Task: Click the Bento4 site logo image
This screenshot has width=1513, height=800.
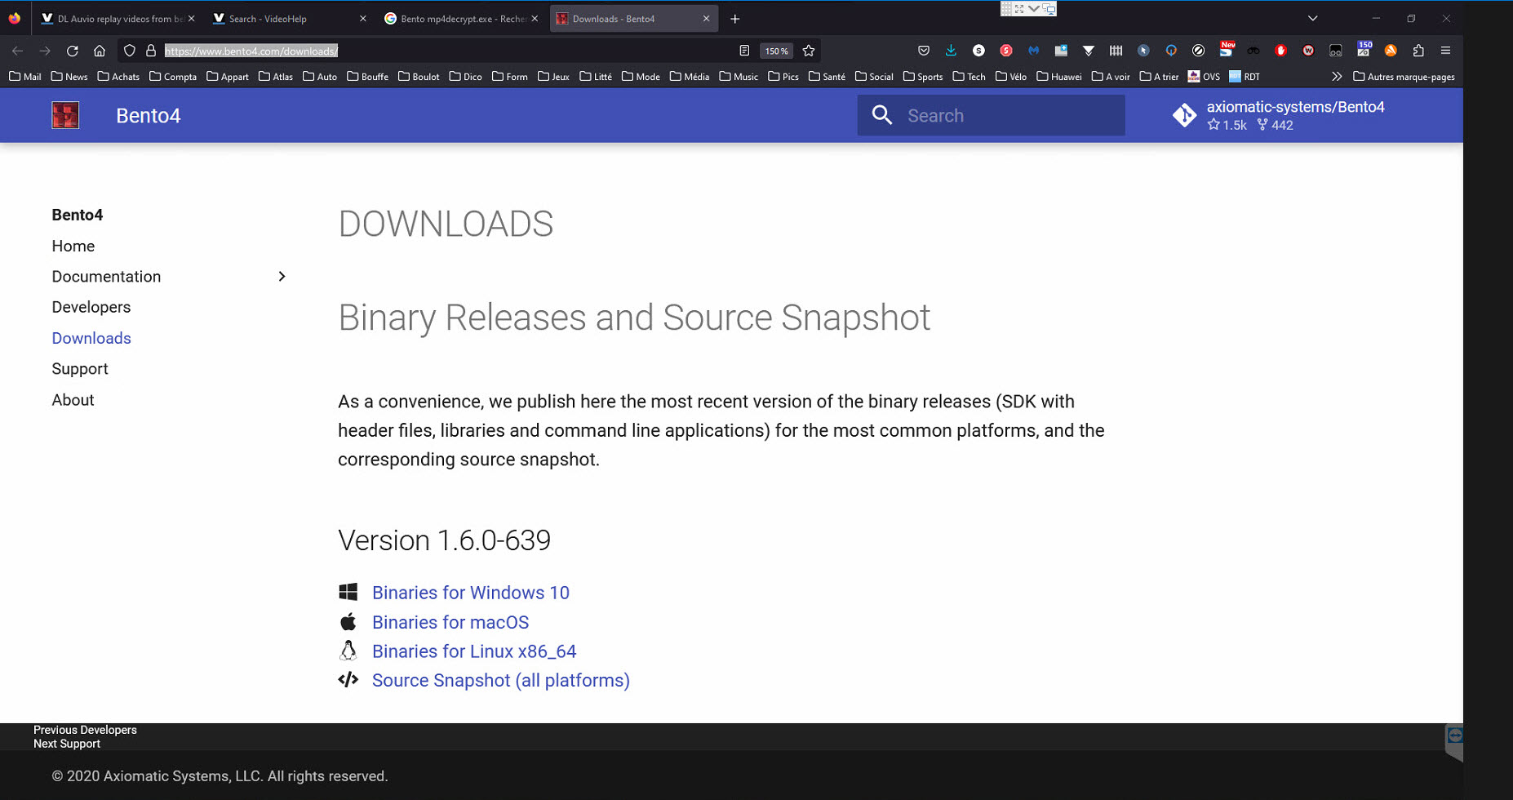Action: [65, 115]
